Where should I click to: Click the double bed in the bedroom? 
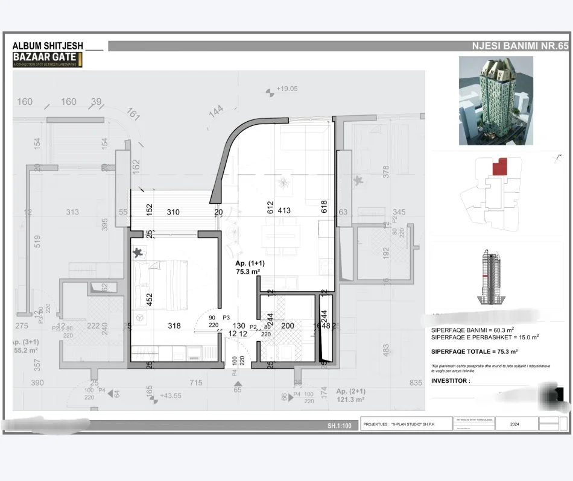click(160, 275)
